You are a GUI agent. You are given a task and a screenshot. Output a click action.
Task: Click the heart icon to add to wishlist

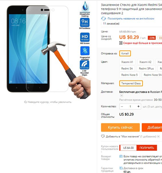pos(103,136)
